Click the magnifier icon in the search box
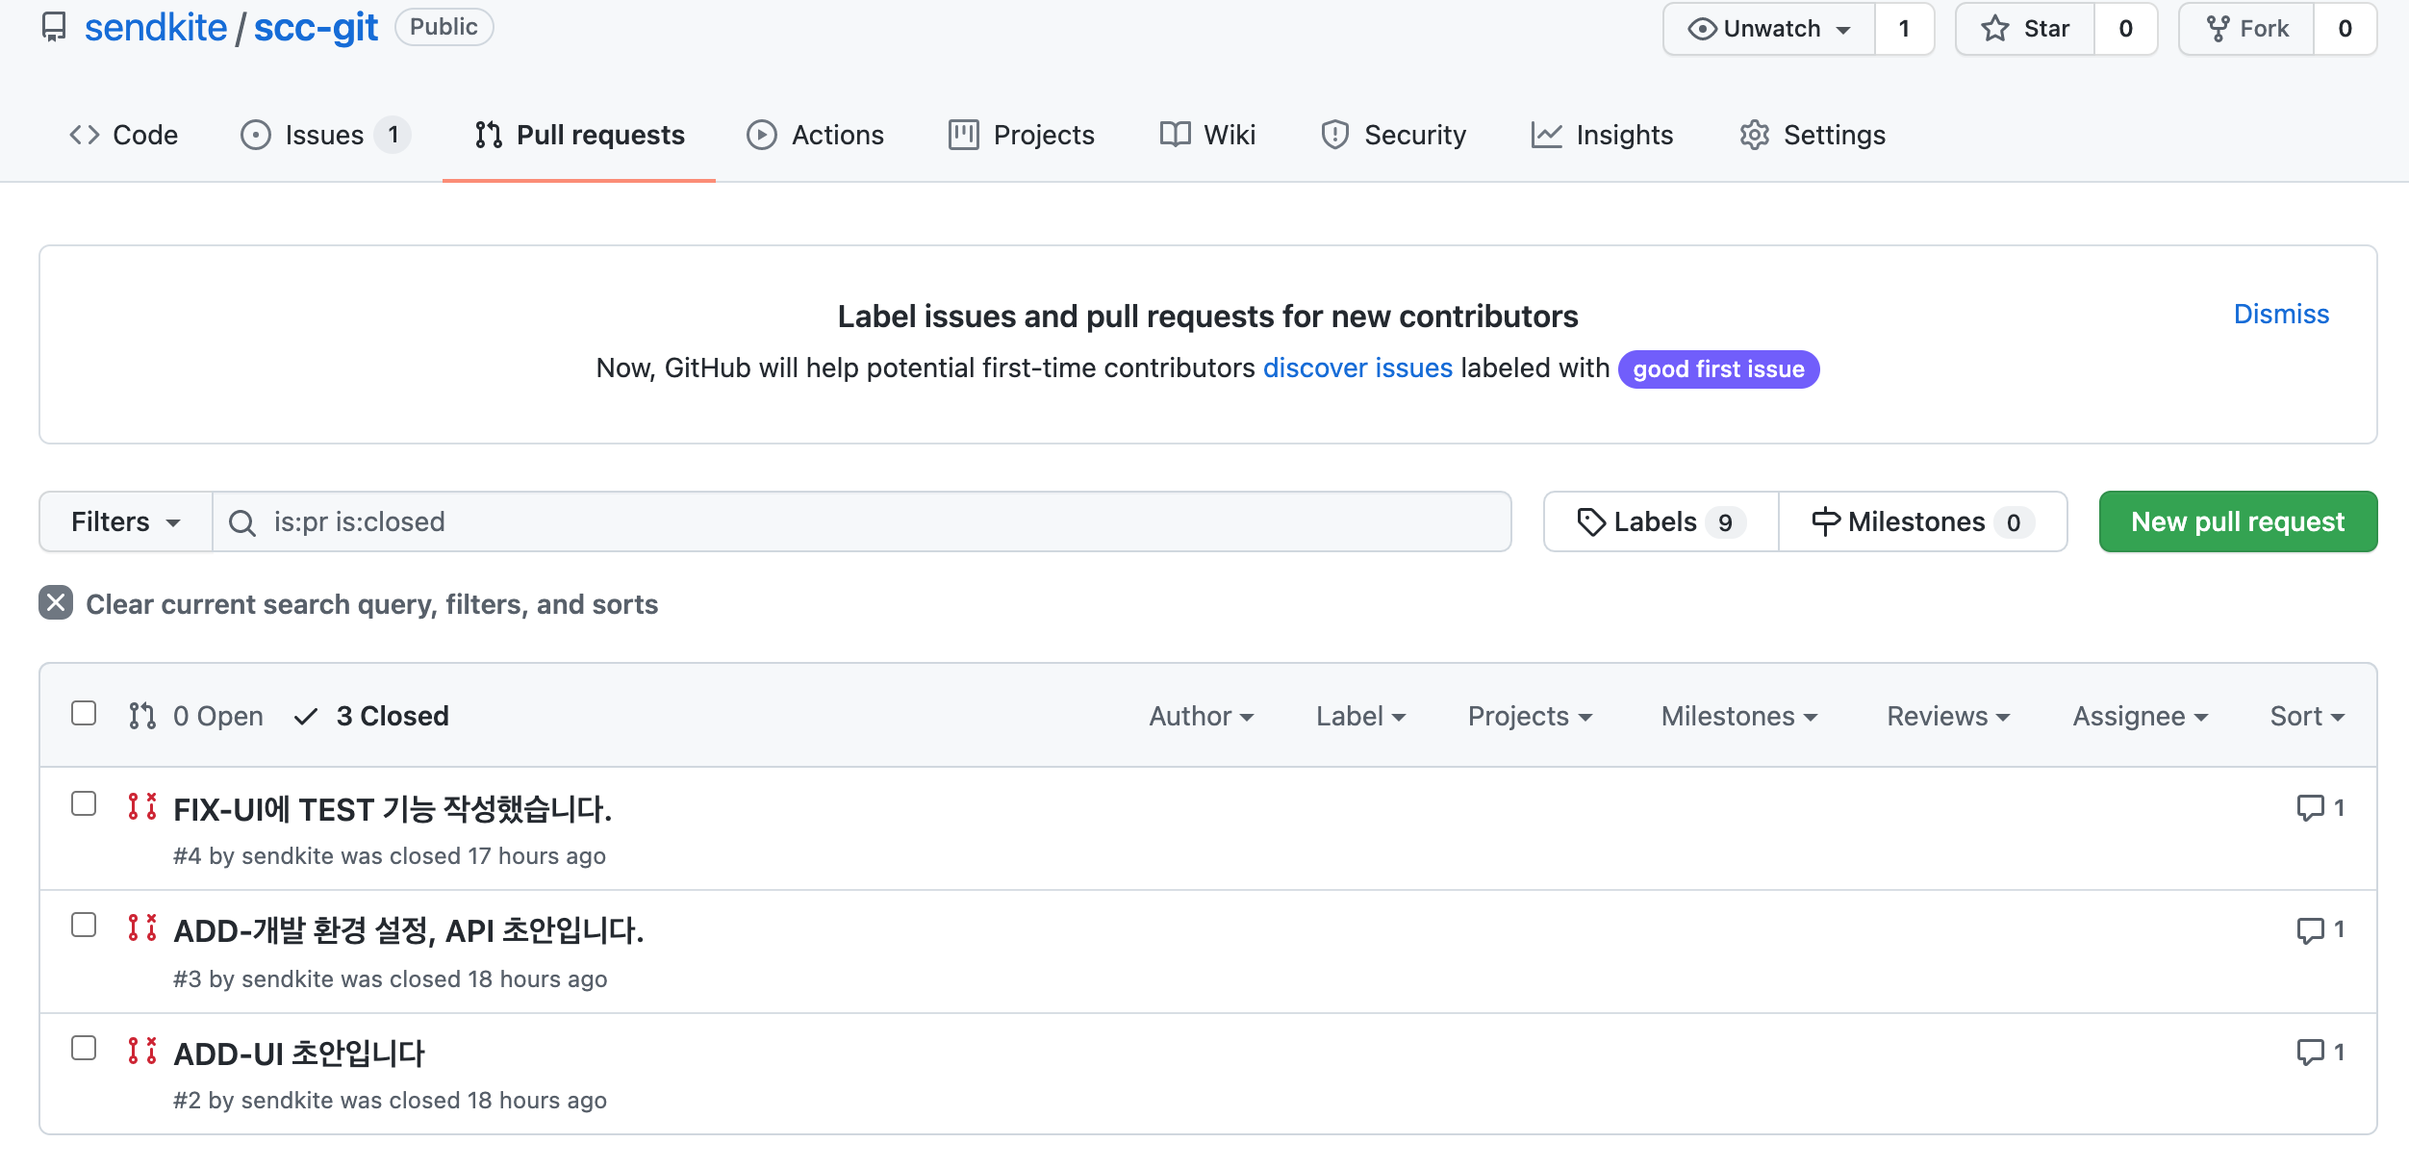Viewport: 2409px width, 1168px height. [x=242, y=522]
